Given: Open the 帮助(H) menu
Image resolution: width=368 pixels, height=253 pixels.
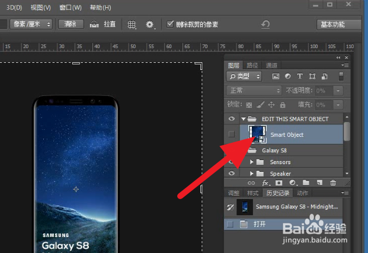Looking at the screenshot, I should point(101,8).
